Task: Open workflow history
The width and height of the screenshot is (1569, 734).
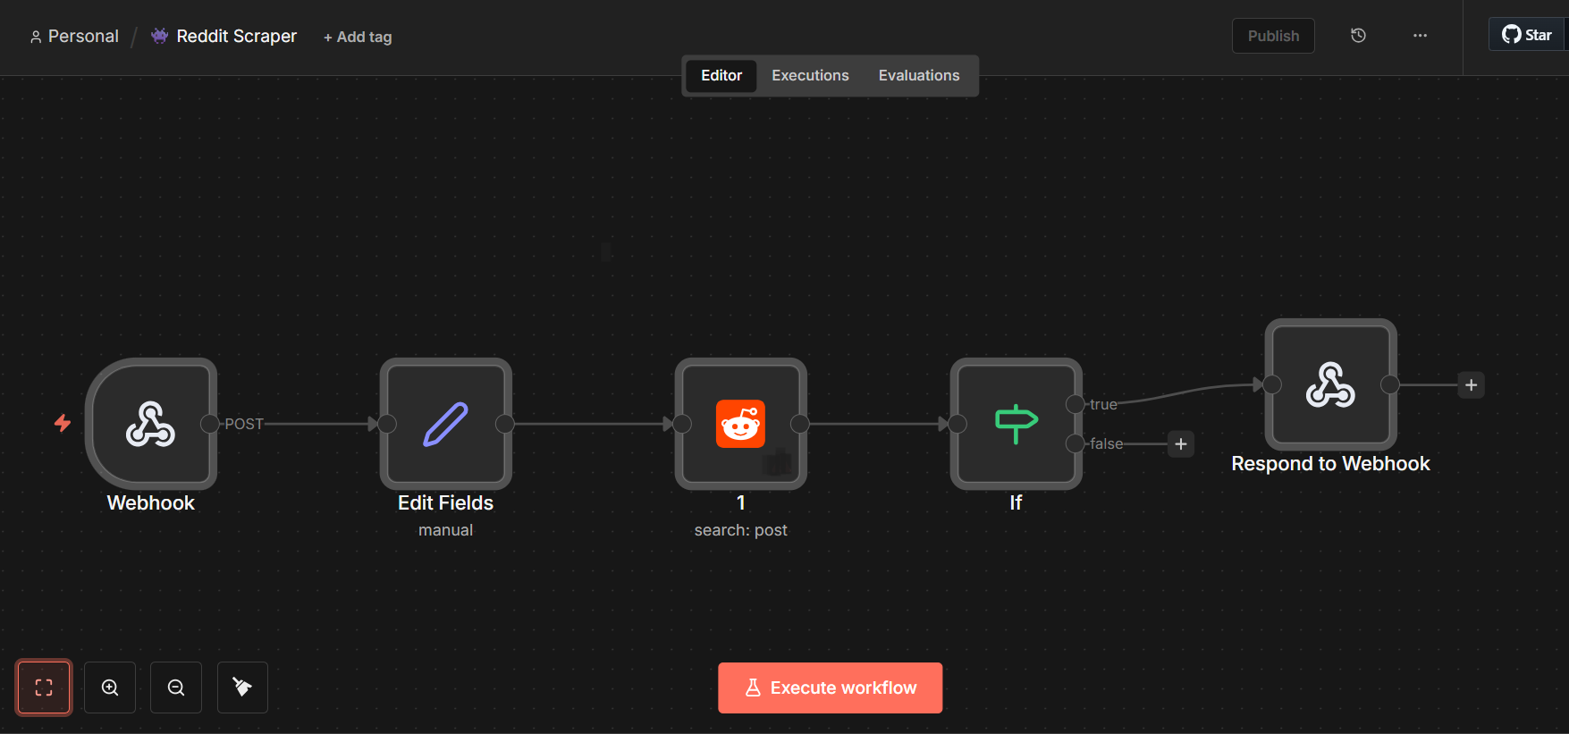Action: [x=1358, y=36]
